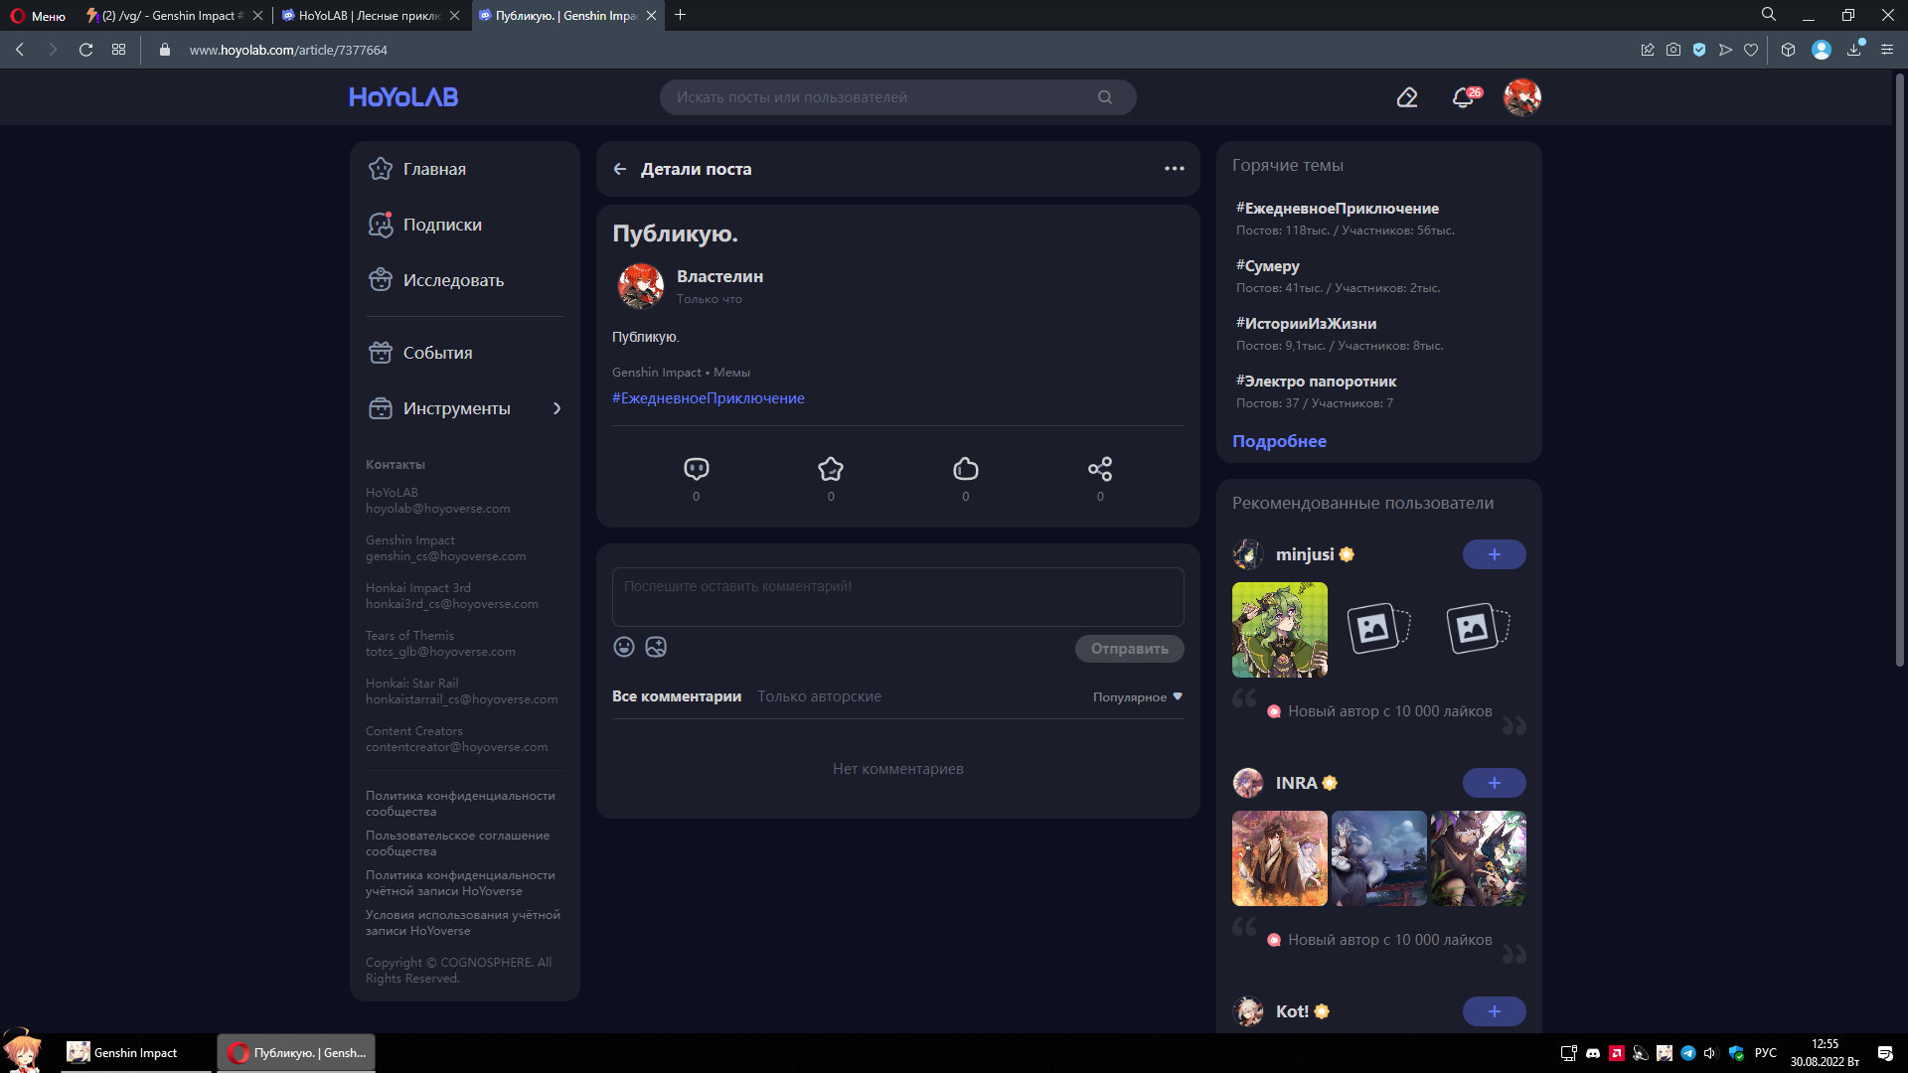Like the post with the thumbs-up icon
Viewport: 1908px width, 1073px height.
(965, 469)
